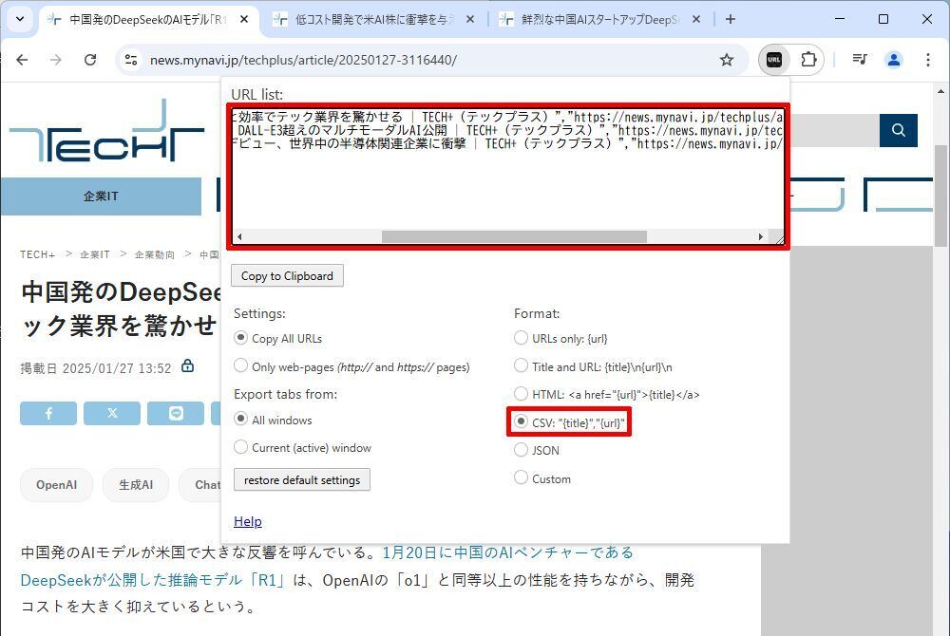Share article on X
Screen dimensions: 950x636
coord(112,413)
